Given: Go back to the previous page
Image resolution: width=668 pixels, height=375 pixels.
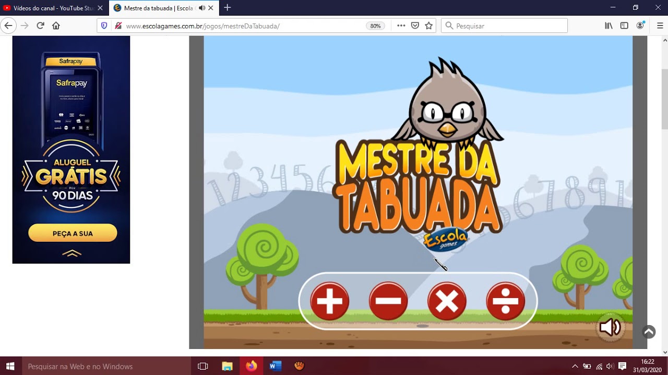Looking at the screenshot, I should click(8, 26).
